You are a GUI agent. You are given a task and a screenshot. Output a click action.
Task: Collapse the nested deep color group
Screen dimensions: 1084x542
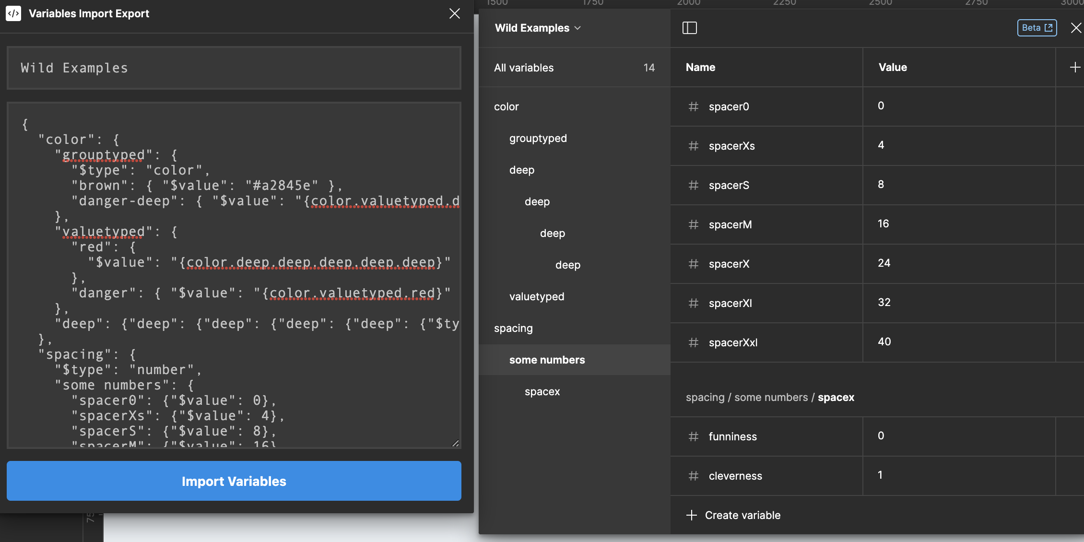click(522, 170)
